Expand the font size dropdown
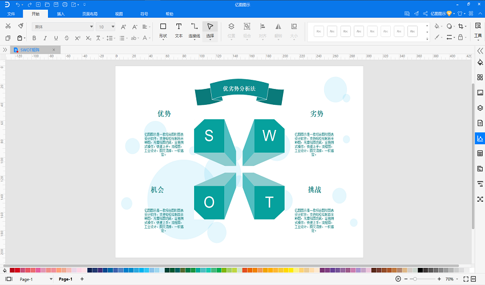The image size is (485, 285). coord(113,27)
